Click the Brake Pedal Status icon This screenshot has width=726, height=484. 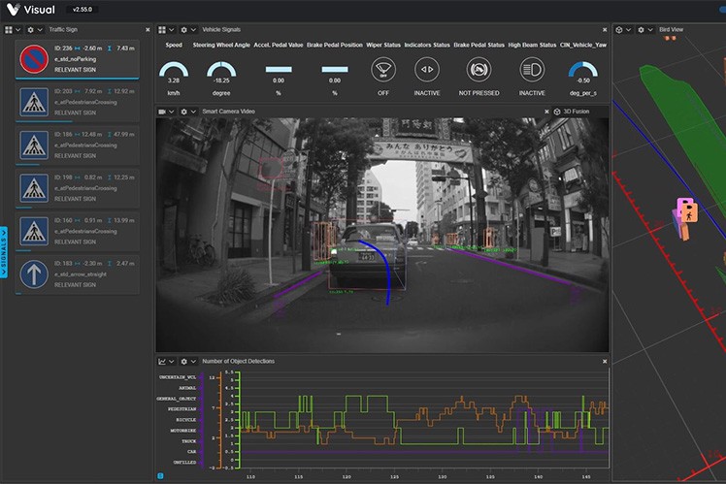(x=478, y=70)
